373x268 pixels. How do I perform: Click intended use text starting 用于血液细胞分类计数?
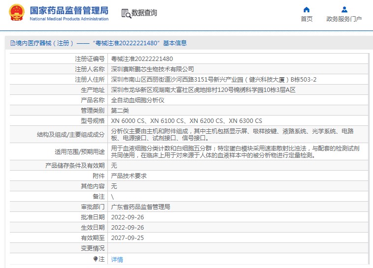235,151
